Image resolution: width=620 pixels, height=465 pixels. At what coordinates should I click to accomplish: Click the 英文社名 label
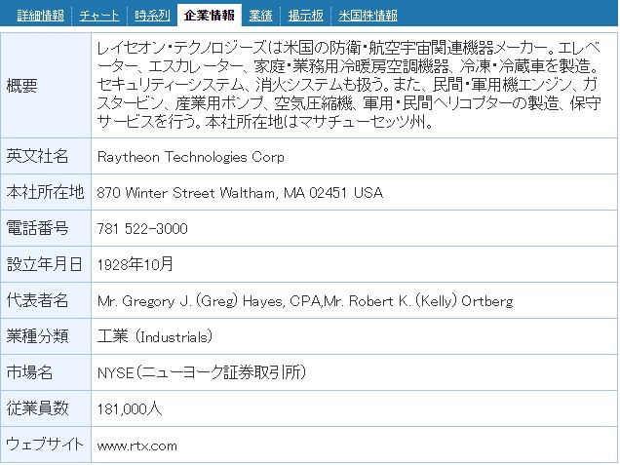tap(37, 156)
